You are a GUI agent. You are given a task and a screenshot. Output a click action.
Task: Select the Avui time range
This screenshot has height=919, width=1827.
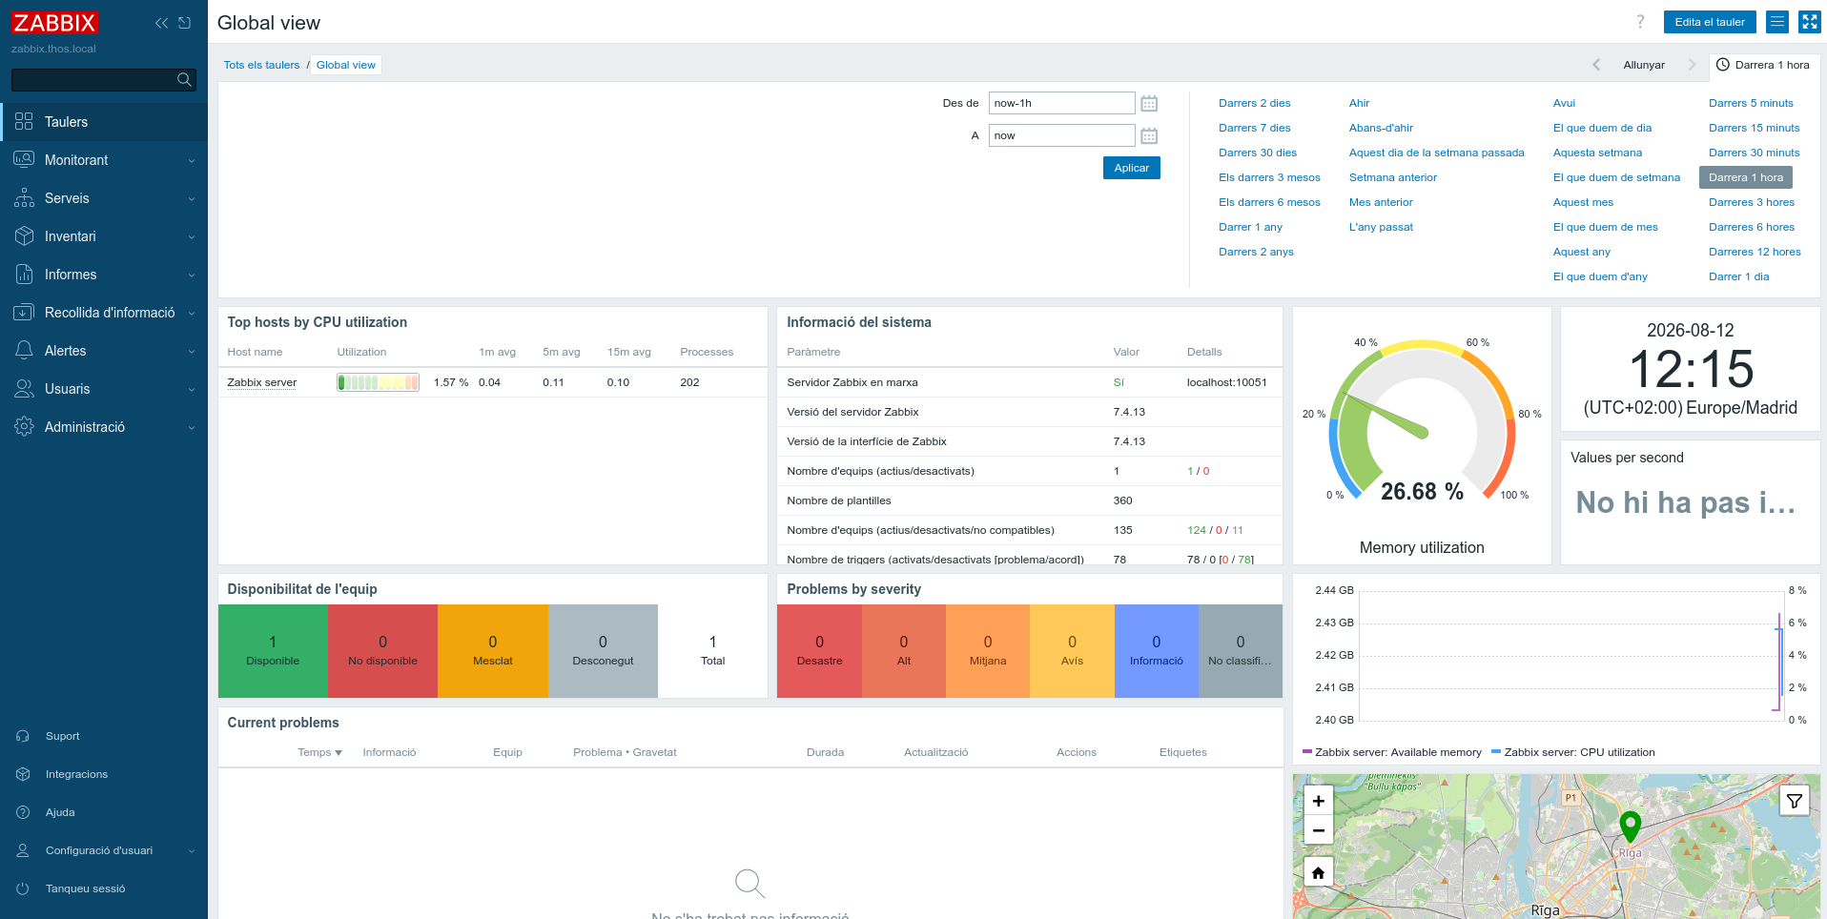click(1564, 103)
